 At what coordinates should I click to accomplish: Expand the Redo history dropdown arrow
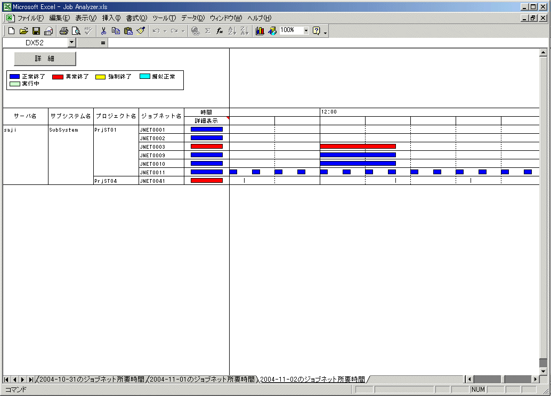[183, 31]
